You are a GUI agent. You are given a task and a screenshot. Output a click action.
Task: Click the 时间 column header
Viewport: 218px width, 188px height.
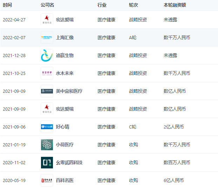[7, 5]
